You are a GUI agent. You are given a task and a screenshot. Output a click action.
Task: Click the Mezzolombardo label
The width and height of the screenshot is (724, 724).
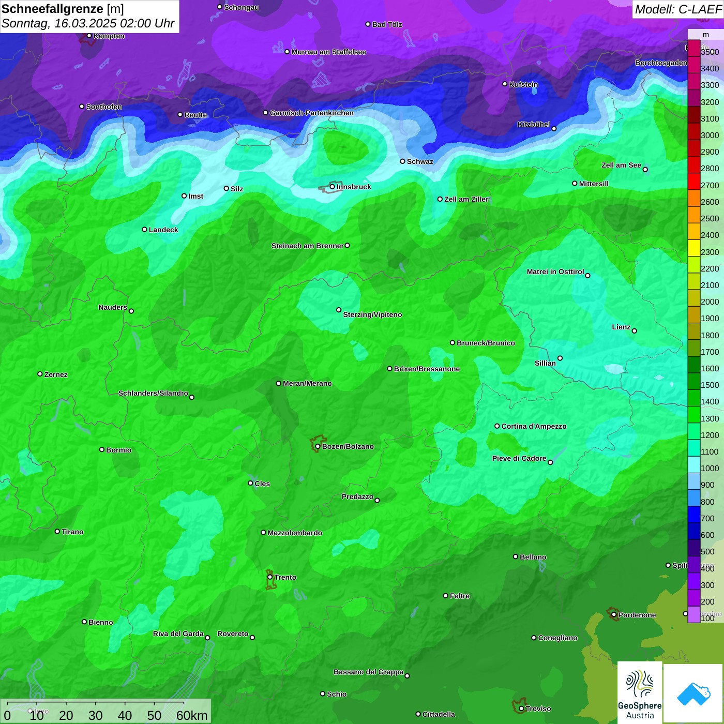295,533
